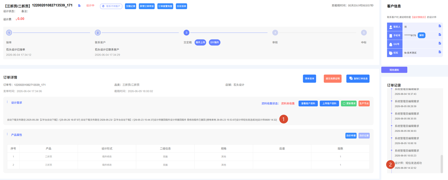448x180 pixels.
Task: Click the copy icon in the 手机号 row
Action: [x=440, y=35]
